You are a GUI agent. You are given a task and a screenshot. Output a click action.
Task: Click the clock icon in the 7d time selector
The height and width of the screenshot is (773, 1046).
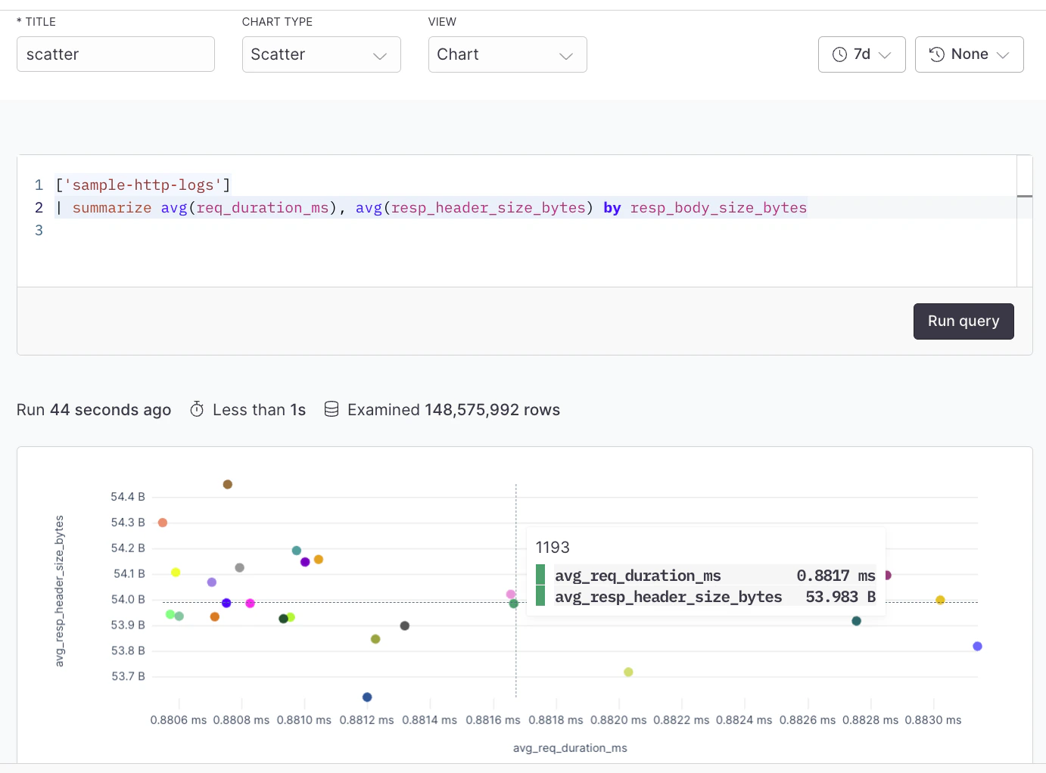840,54
